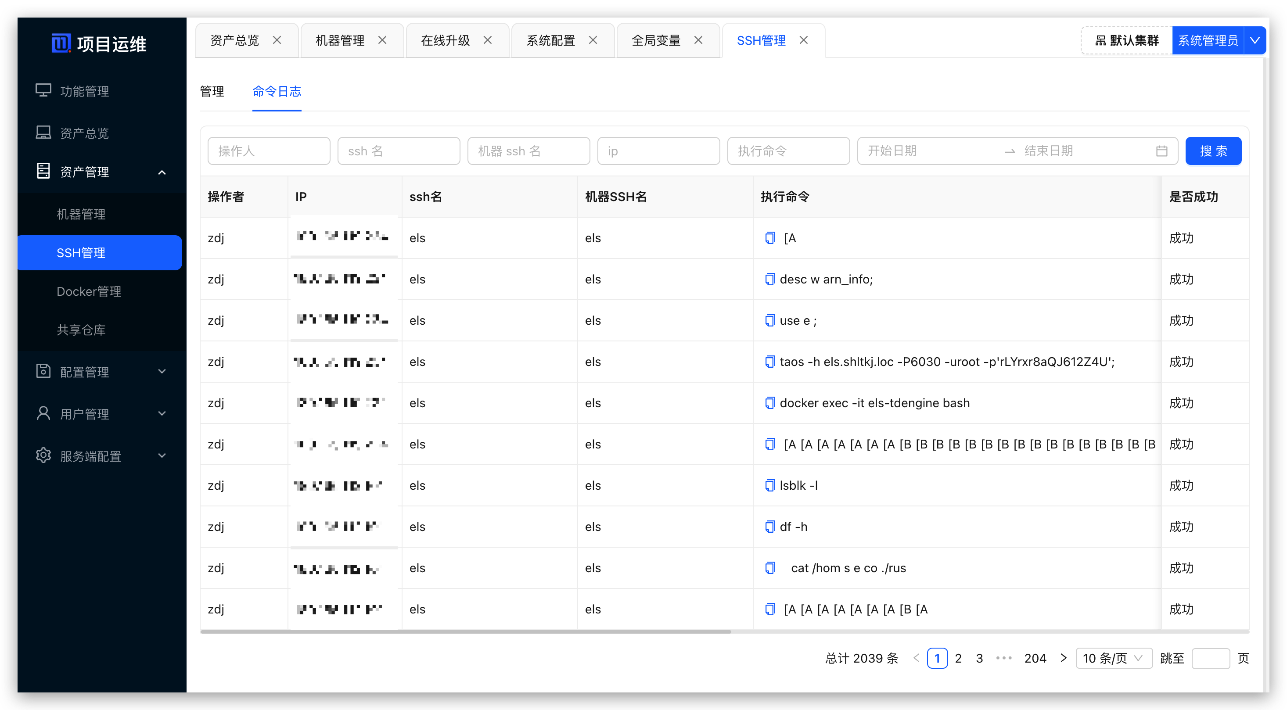Image resolution: width=1287 pixels, height=710 pixels.
Task: Open the 系统管理员 dropdown arrow
Action: coord(1255,40)
